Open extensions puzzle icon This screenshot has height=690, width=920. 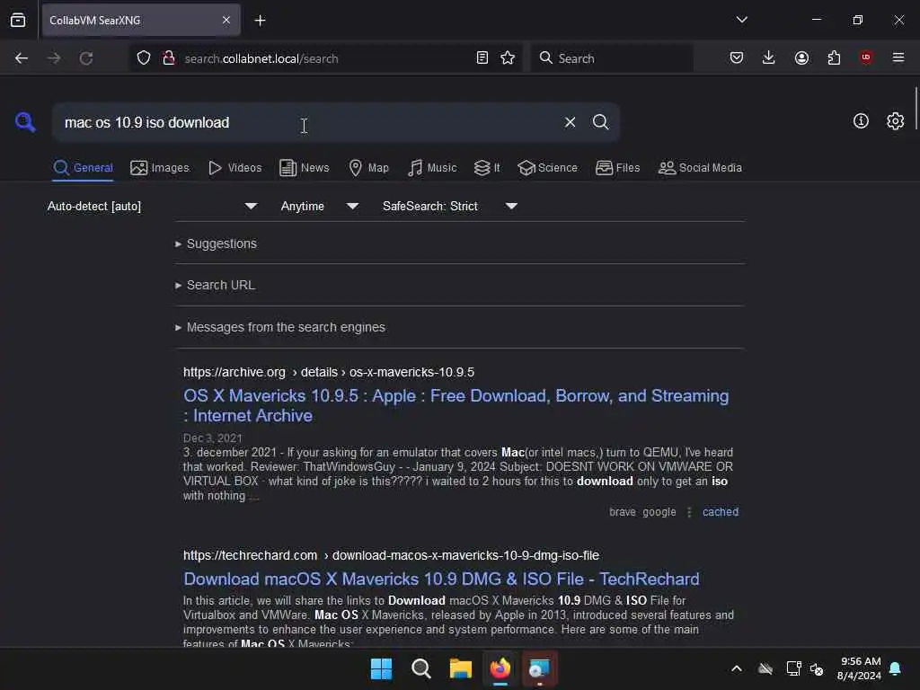tap(834, 57)
